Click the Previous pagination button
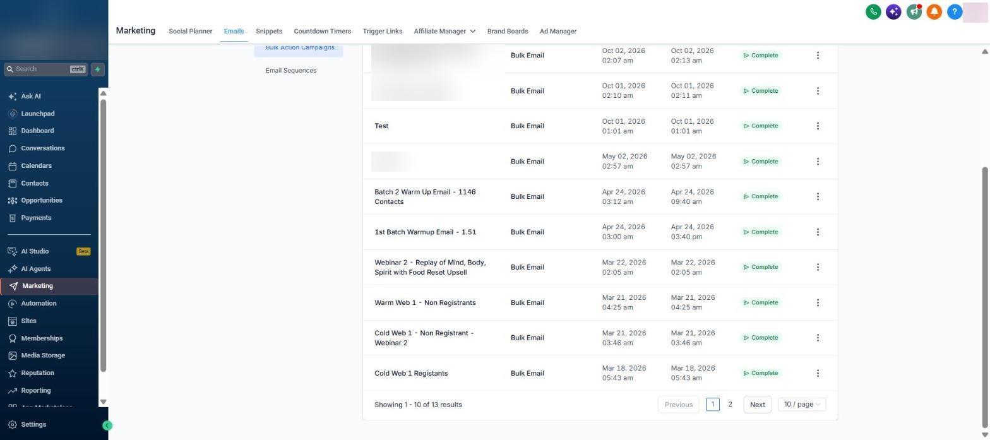The width and height of the screenshot is (990, 440). [x=679, y=405]
